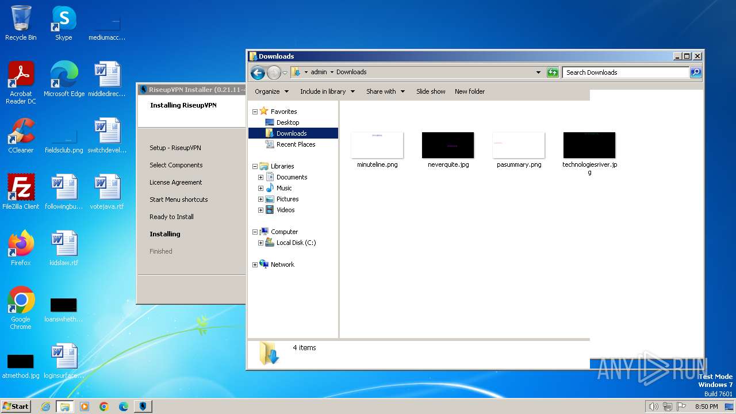Click the Start button

click(x=16, y=407)
